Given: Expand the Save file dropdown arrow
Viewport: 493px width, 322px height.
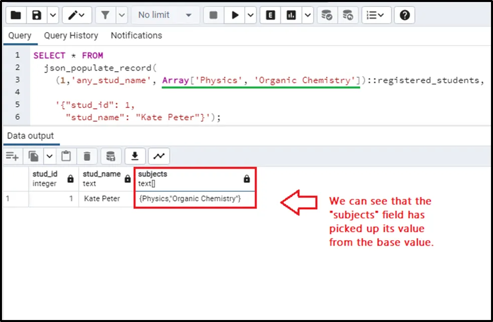Looking at the screenshot, I should 53,15.
